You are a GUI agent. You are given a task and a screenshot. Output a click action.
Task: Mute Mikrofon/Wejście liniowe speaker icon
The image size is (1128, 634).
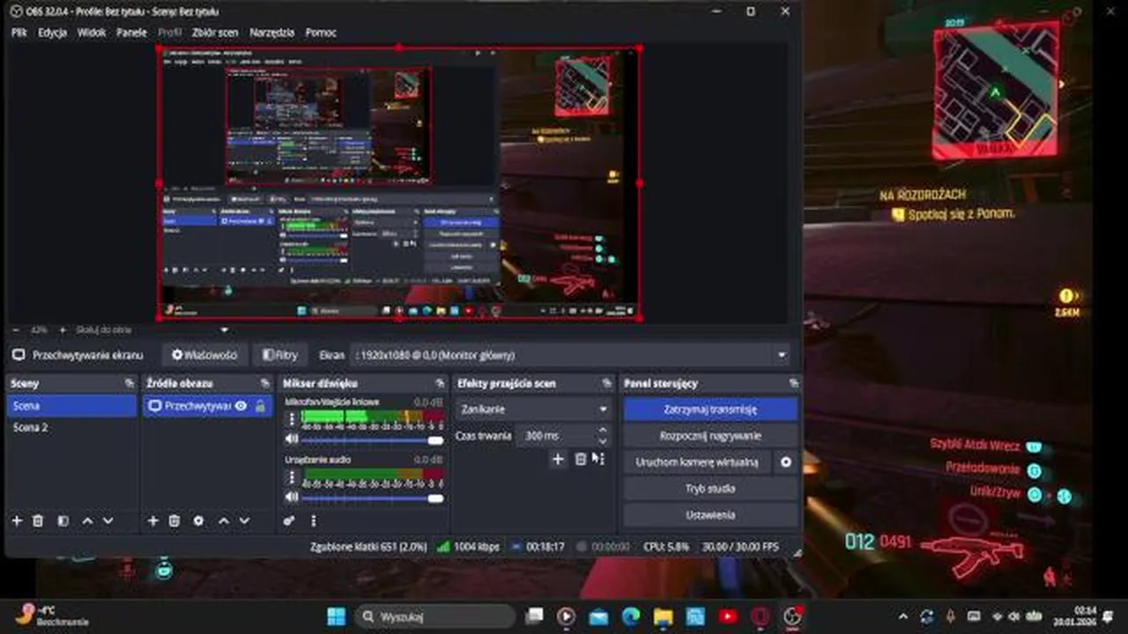(x=292, y=439)
